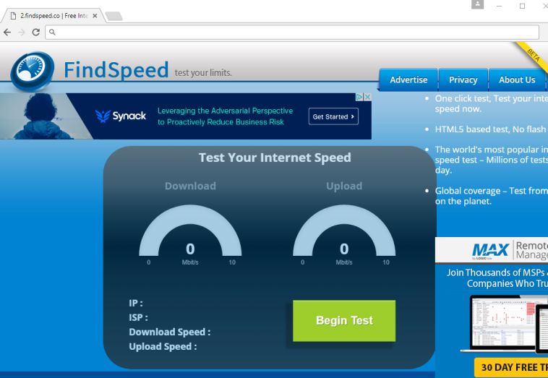The height and width of the screenshot is (378, 548).
Task: Open the Advertise menu item
Action: click(x=408, y=80)
